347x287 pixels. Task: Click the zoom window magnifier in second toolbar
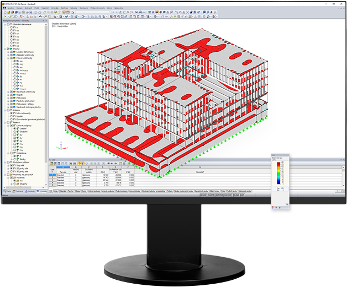click(115, 17)
